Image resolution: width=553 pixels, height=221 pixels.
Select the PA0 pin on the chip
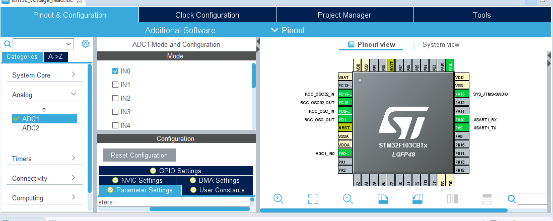[x=345, y=154]
